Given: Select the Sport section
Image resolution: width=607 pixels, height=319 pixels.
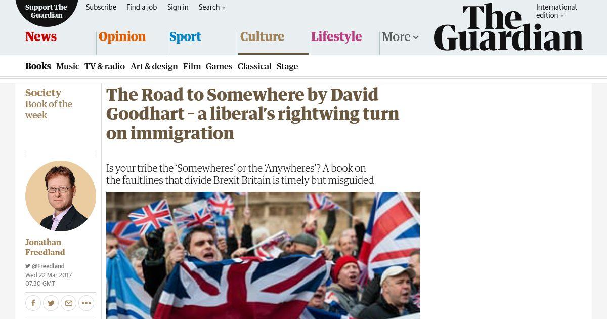Looking at the screenshot, I should [x=185, y=36].
